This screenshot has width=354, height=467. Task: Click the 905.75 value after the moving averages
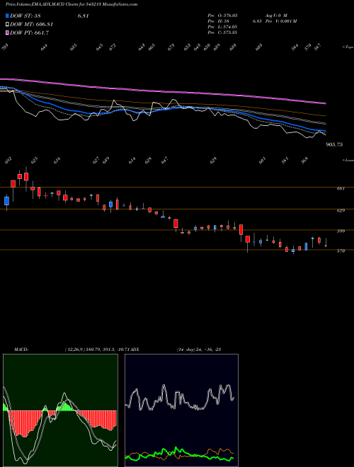[x=334, y=144]
